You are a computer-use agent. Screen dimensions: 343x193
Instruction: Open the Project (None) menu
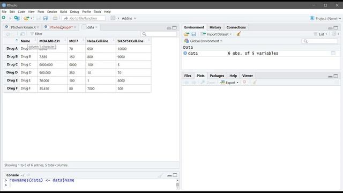pos(325,18)
